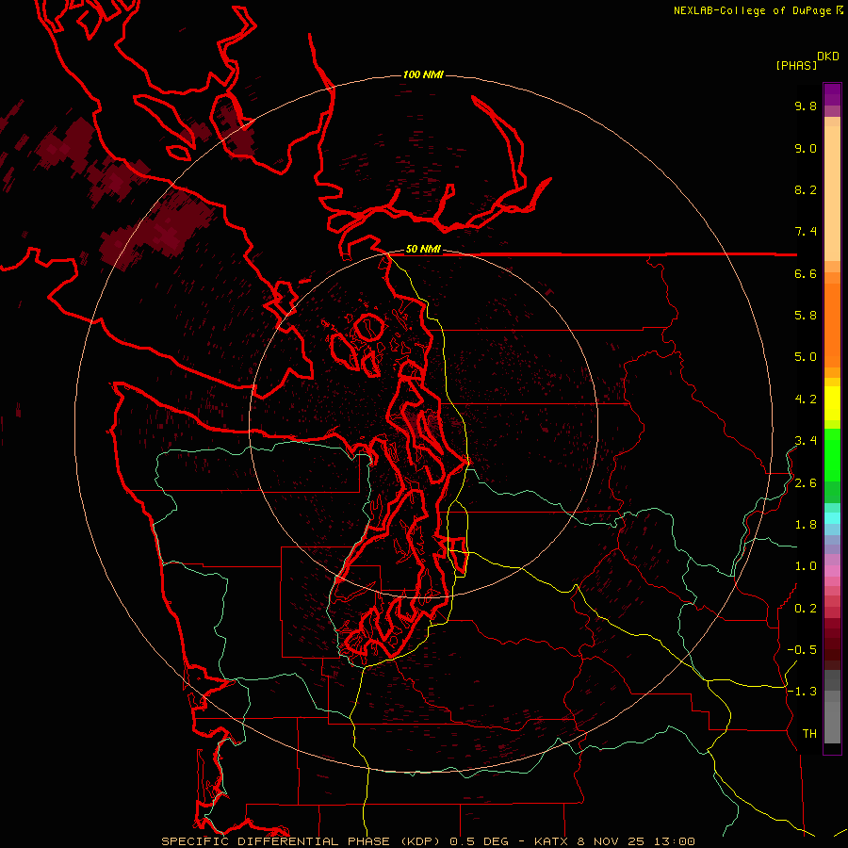Click the bright green segment of color bar
848x848 pixels.
(832, 454)
